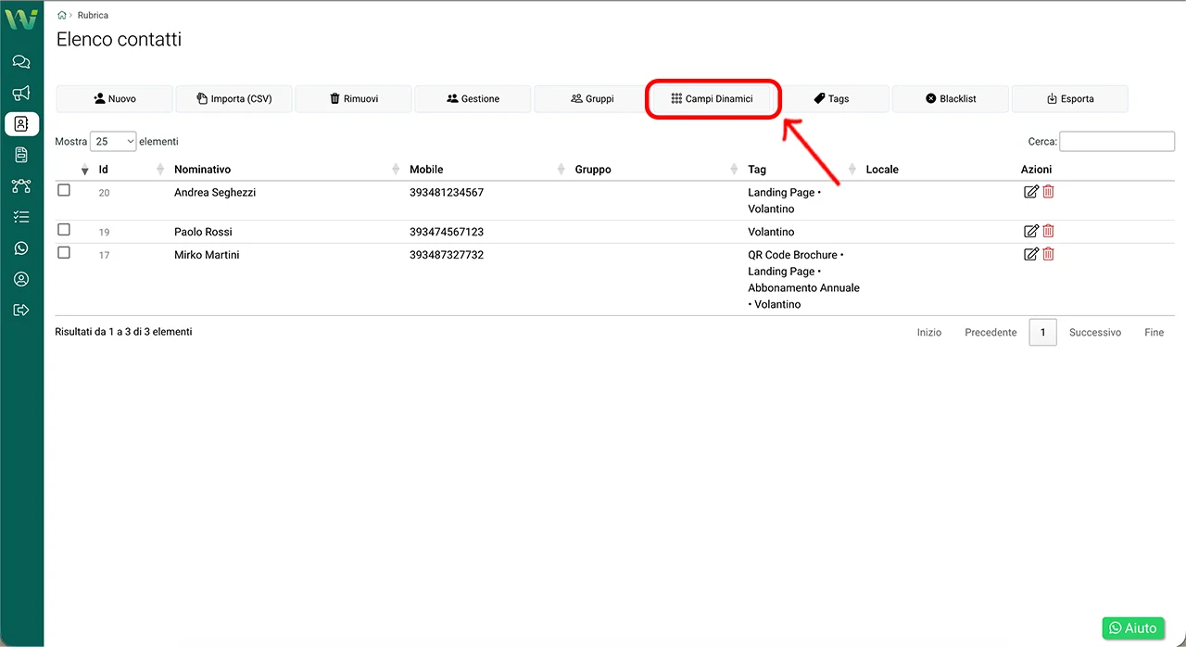Check the Mirko Martini row checkbox

click(x=64, y=252)
